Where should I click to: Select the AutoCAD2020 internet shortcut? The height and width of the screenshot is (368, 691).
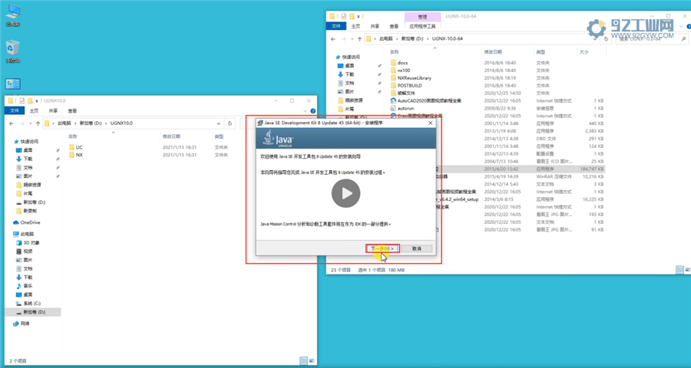tap(425, 100)
